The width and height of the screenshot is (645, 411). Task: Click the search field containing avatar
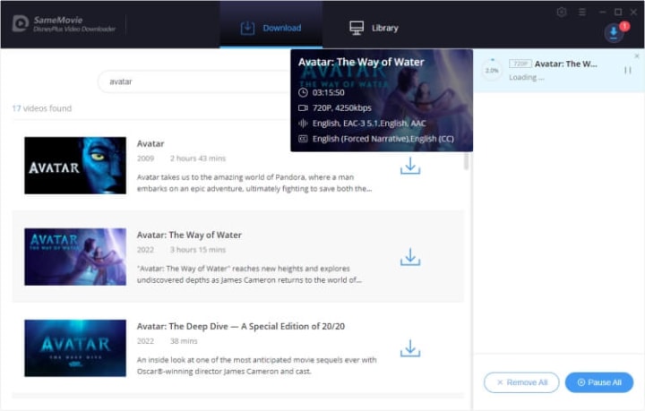pos(194,81)
